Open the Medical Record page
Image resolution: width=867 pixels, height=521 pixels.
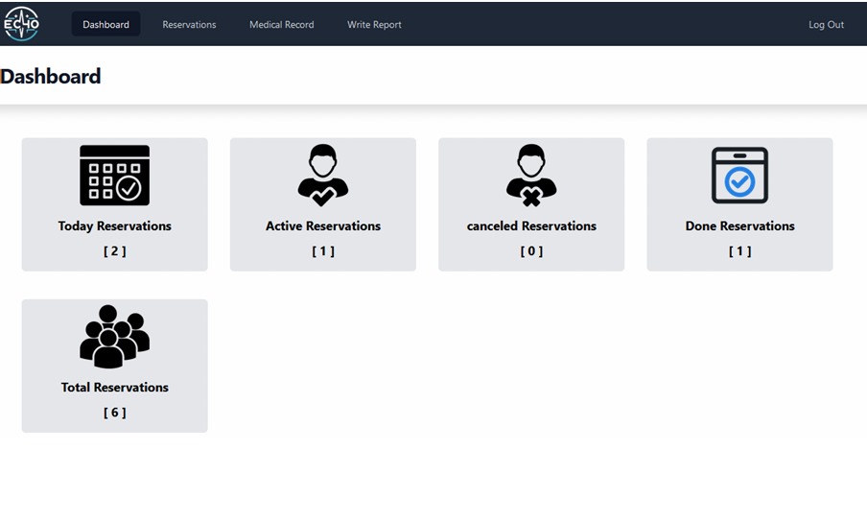pyautogui.click(x=281, y=24)
